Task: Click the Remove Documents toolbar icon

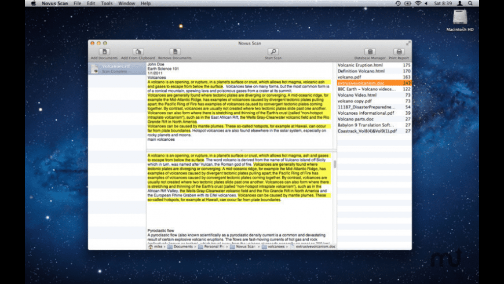Action: pyautogui.click(x=175, y=52)
